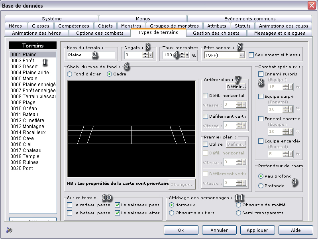
Task: Enable Défil. horizontal for Arrière-plan
Action: click(205, 96)
